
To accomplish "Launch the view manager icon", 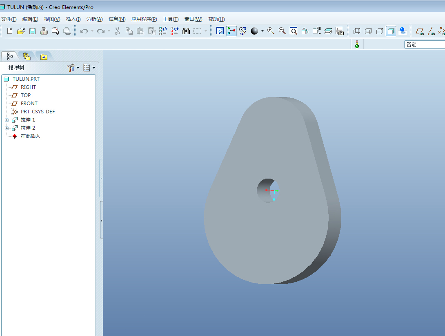I will click(340, 31).
